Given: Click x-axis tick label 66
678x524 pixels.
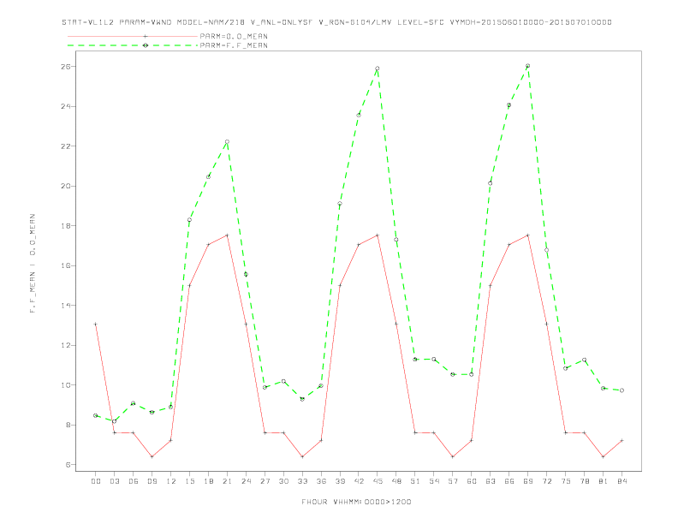Looking at the screenshot, I should pyautogui.click(x=509, y=481).
